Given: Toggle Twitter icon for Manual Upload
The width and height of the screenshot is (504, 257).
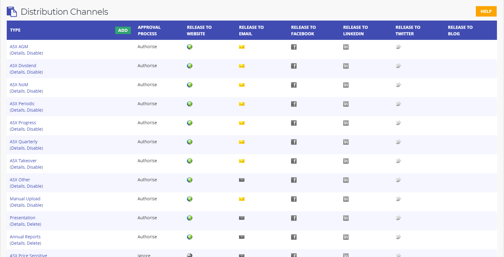Looking at the screenshot, I should (398, 199).
